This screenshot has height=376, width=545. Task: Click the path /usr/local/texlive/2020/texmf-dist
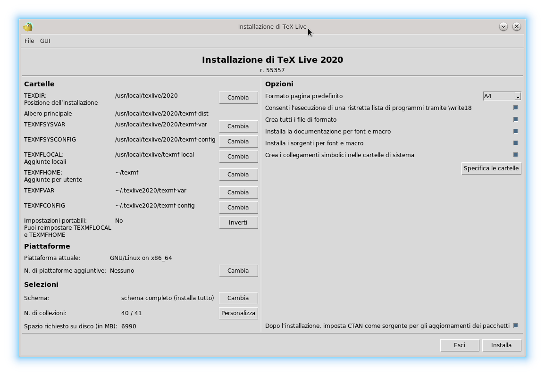[x=162, y=114]
